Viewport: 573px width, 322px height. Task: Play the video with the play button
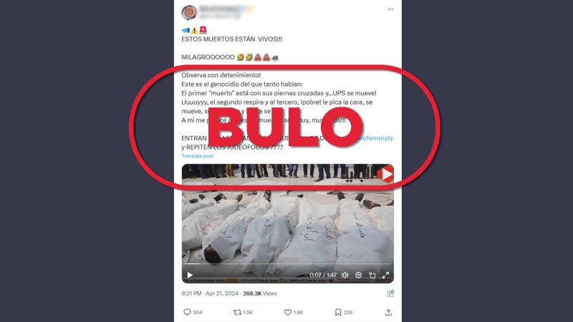(x=190, y=275)
